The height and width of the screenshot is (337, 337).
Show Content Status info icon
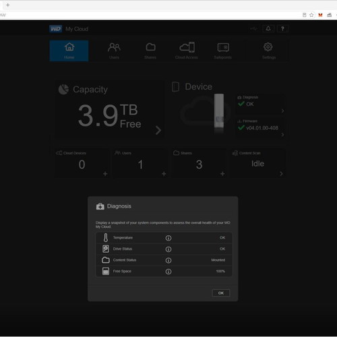[x=168, y=260]
